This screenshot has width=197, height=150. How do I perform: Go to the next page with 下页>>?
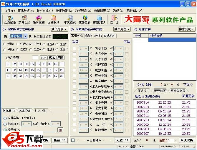[188, 85]
